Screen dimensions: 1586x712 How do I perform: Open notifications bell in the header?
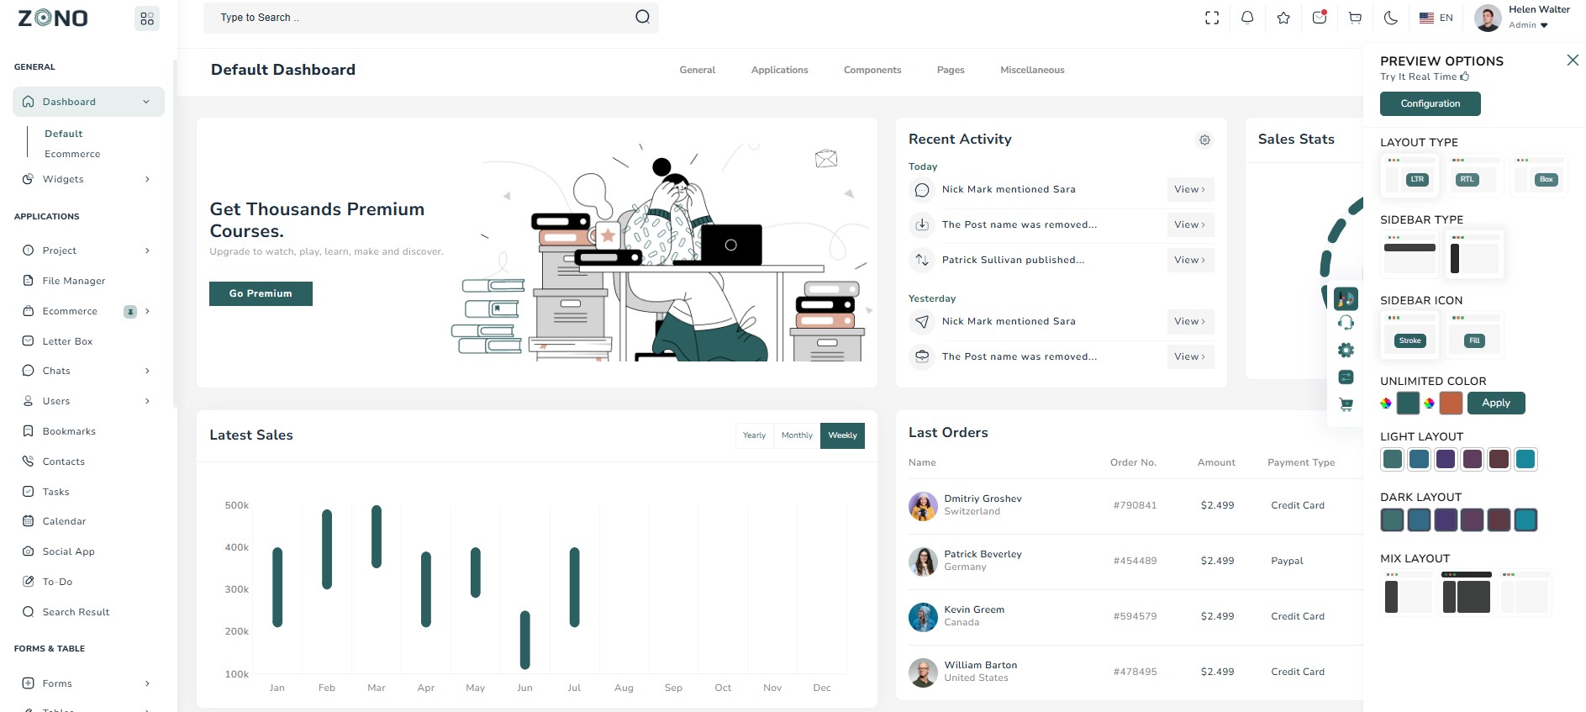pos(1247,18)
